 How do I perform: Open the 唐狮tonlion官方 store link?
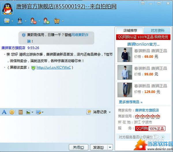pyautogui.click(x=143, y=44)
